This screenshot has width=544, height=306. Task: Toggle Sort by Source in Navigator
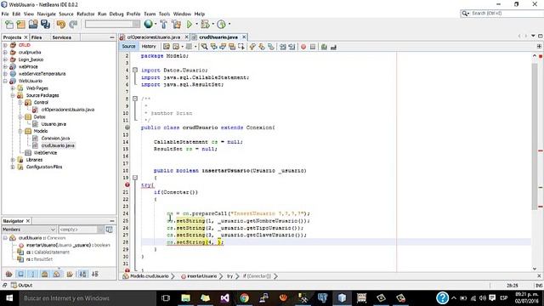[x=94, y=274]
